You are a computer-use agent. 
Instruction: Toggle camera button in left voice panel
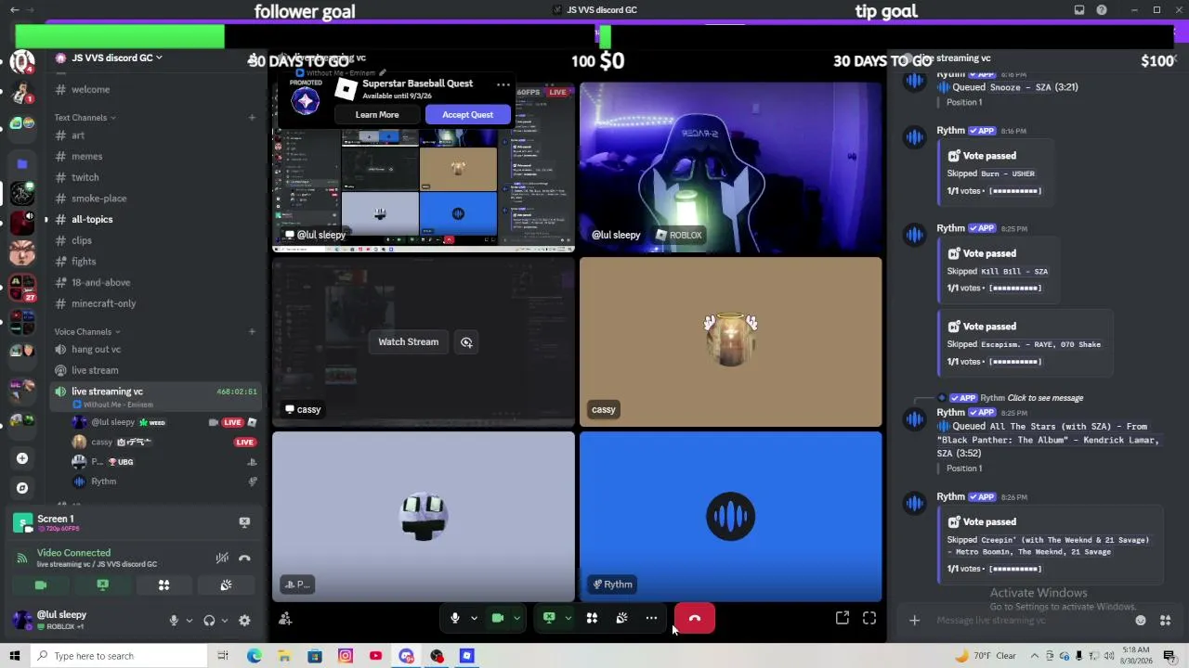(x=41, y=584)
